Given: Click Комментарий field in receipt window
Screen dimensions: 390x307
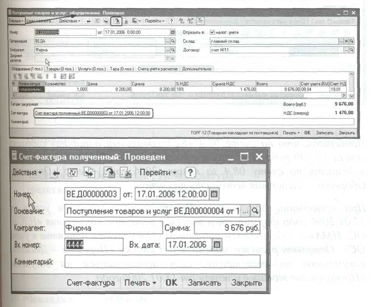Looking at the screenshot, I should coord(194,122).
